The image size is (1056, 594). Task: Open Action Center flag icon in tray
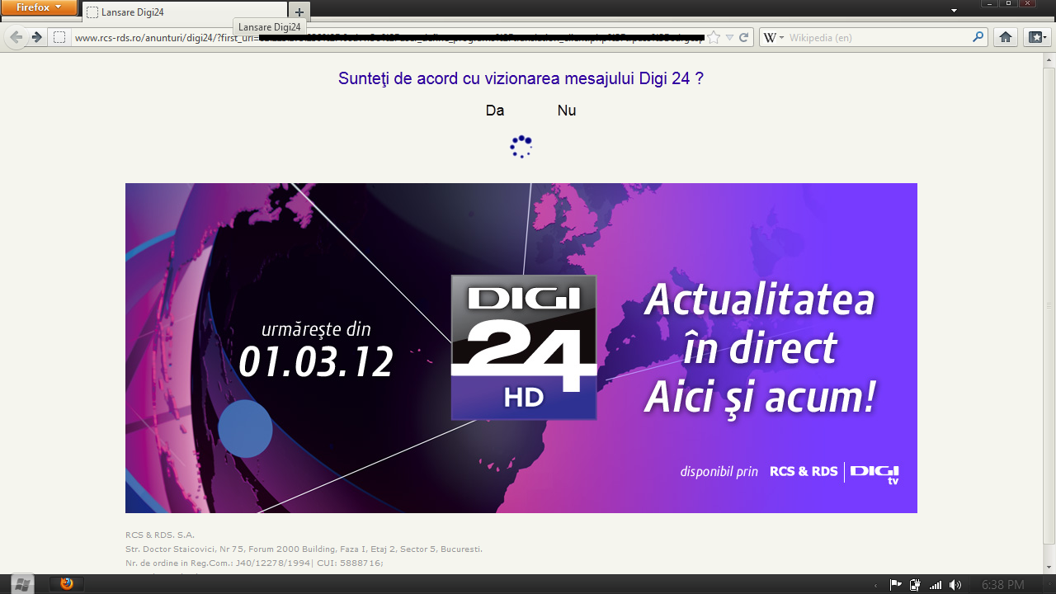895,585
